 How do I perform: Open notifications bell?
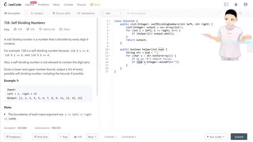pyautogui.click(x=236, y=4)
